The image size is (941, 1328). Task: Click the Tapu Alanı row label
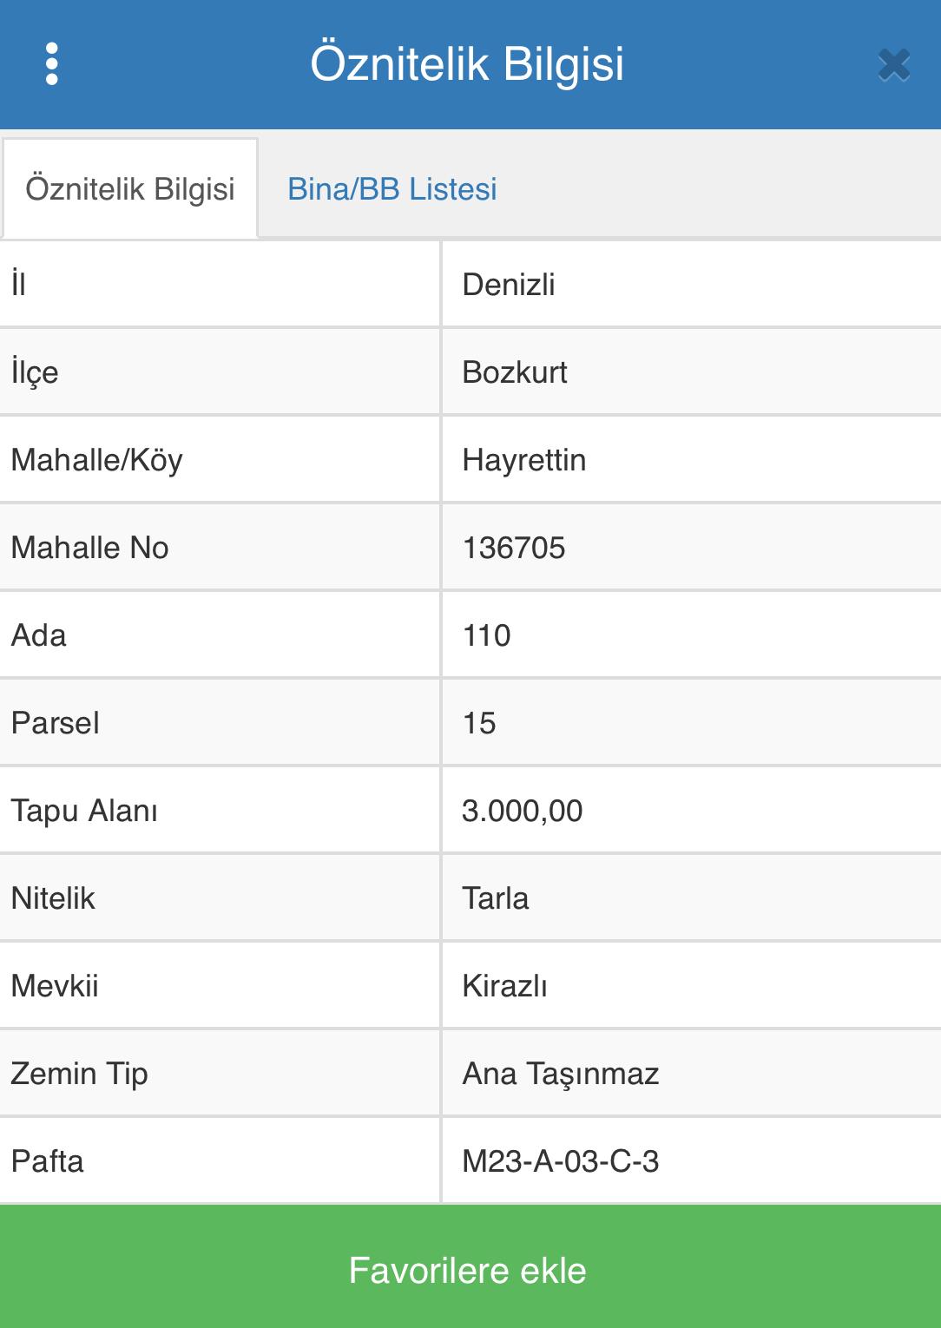click(84, 811)
